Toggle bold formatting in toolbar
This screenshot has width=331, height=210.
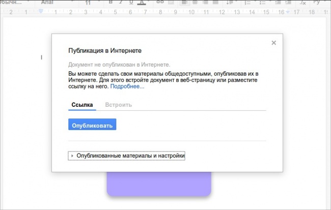(x=110, y=3)
